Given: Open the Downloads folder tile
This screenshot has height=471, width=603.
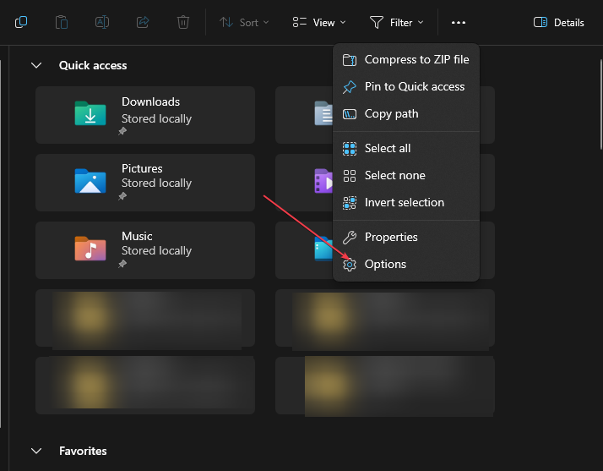Looking at the screenshot, I should click(x=145, y=114).
